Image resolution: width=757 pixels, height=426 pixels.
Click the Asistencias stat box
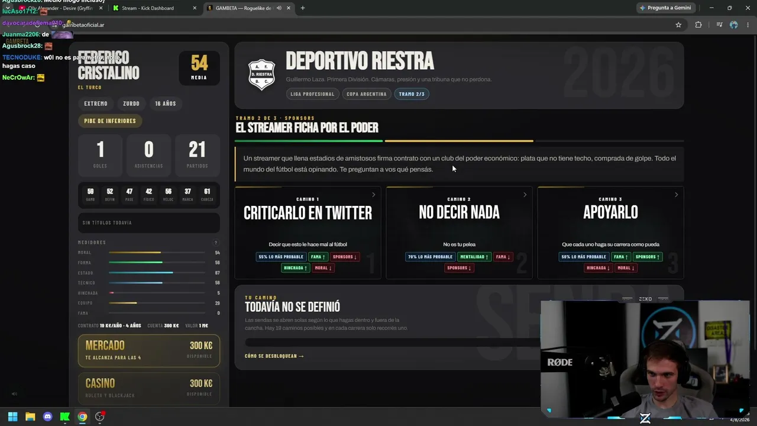tap(148, 155)
